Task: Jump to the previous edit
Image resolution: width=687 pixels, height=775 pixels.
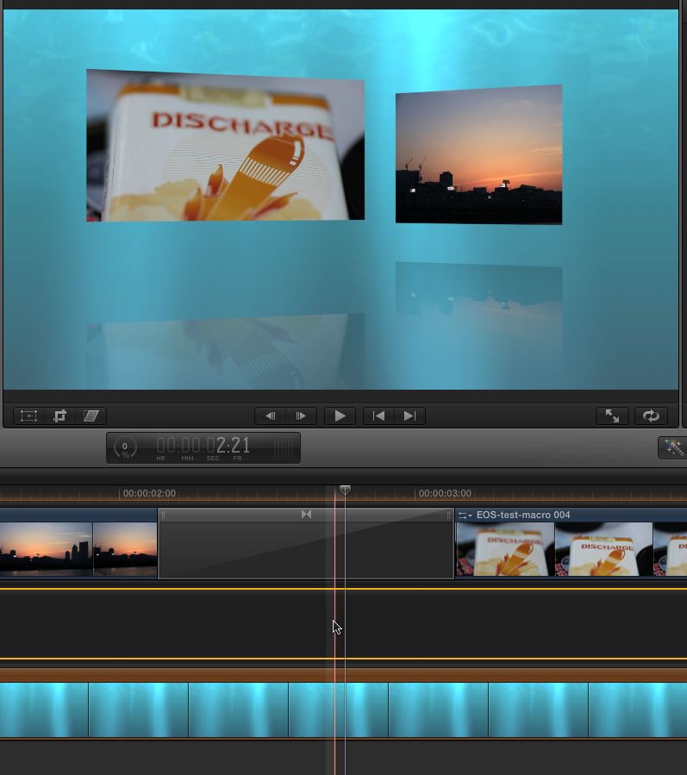Action: [x=378, y=416]
